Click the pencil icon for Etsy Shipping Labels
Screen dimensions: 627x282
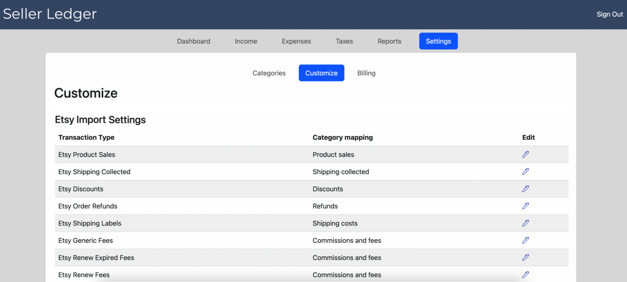[525, 223]
